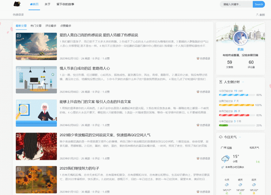This screenshot has height=195, width=271.
Task: Click the 人生倒计时 countdown panel icon
Action: tap(221, 82)
